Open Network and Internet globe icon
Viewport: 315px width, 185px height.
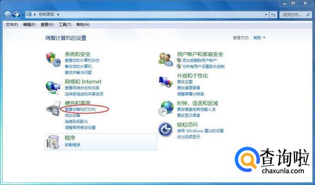(x=53, y=88)
